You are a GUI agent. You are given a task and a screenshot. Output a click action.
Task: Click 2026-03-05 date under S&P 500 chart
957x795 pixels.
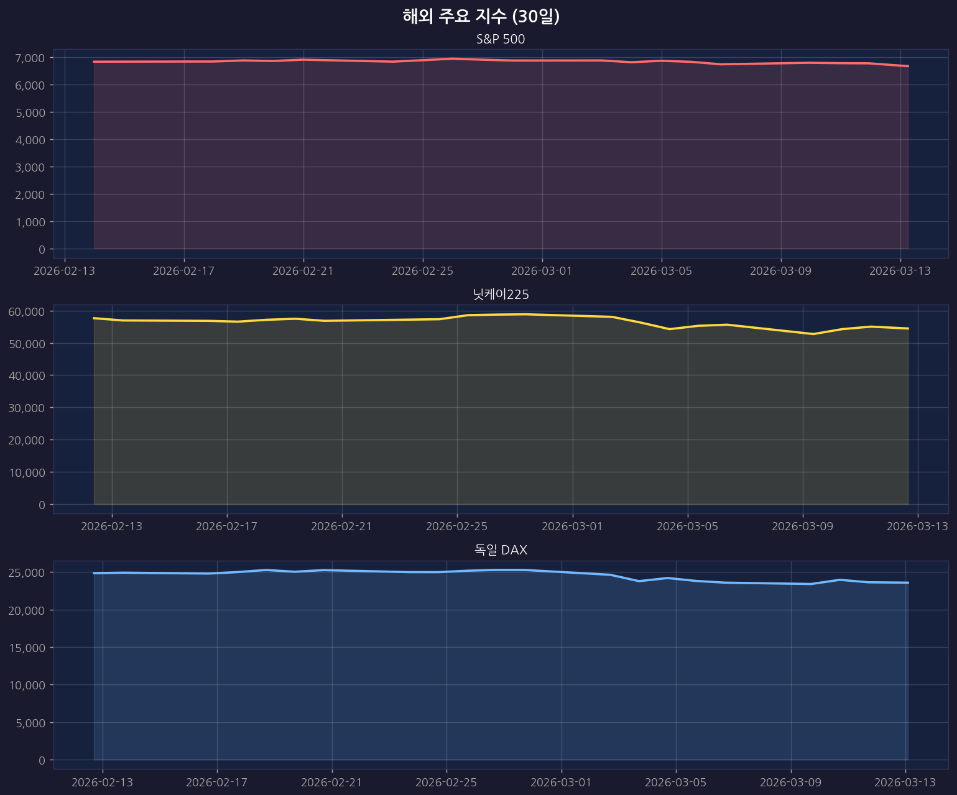click(662, 270)
